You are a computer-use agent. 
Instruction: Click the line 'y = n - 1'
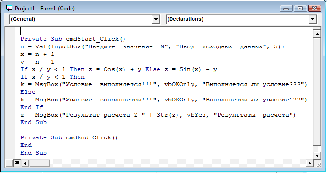(x=37, y=62)
